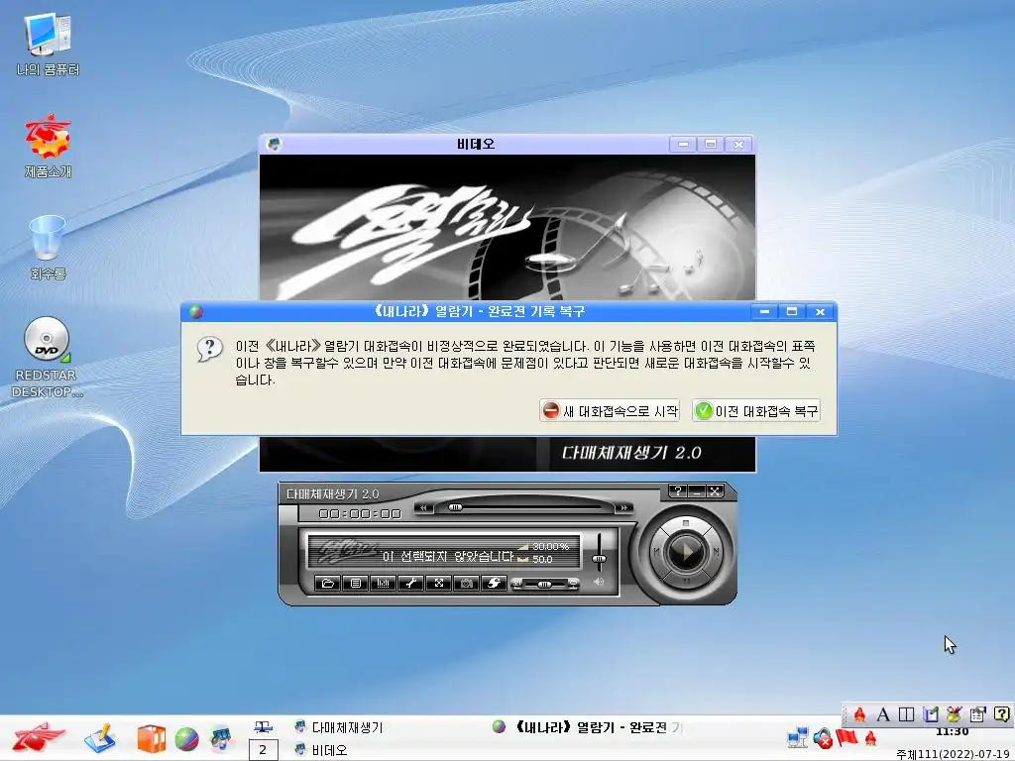1015x761 pixels.
Task: Open settings wrench icon in media player
Action: click(x=411, y=583)
